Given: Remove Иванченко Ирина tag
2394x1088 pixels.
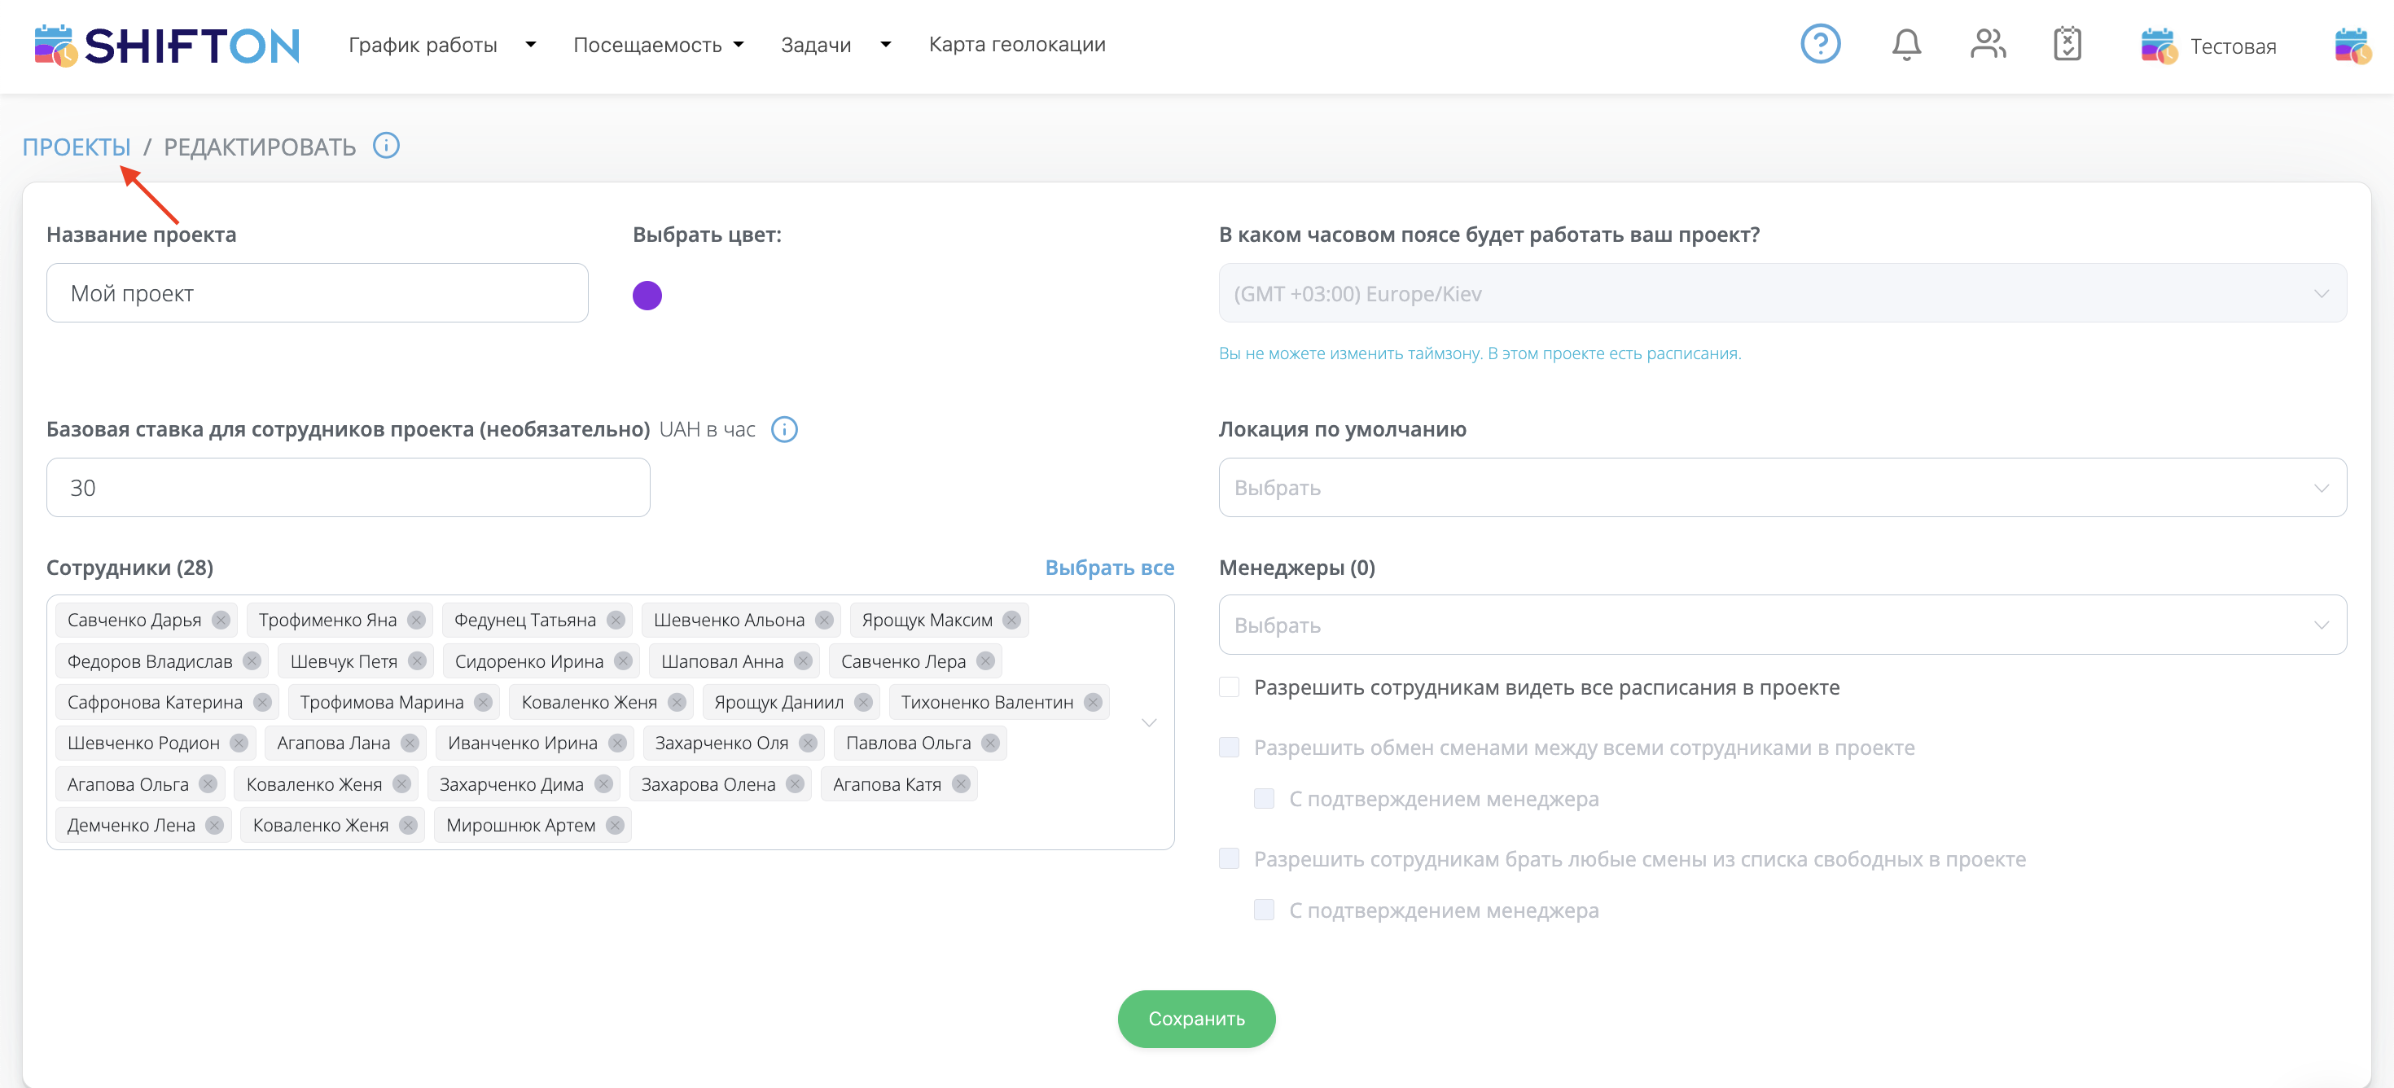Looking at the screenshot, I should click(617, 743).
